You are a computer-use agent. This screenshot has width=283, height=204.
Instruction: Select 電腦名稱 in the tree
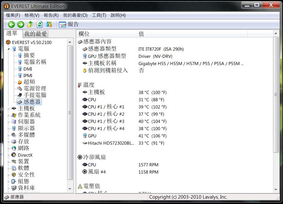pos(35,62)
